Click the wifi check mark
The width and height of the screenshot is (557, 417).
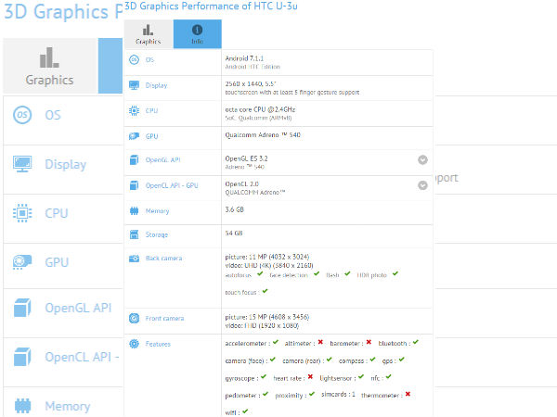tap(245, 411)
